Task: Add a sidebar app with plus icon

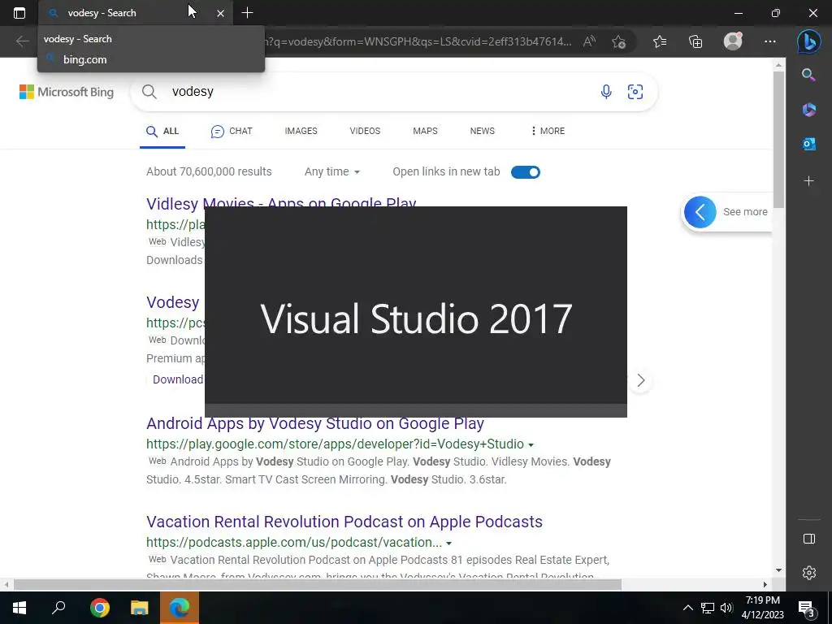Action: tap(808, 181)
